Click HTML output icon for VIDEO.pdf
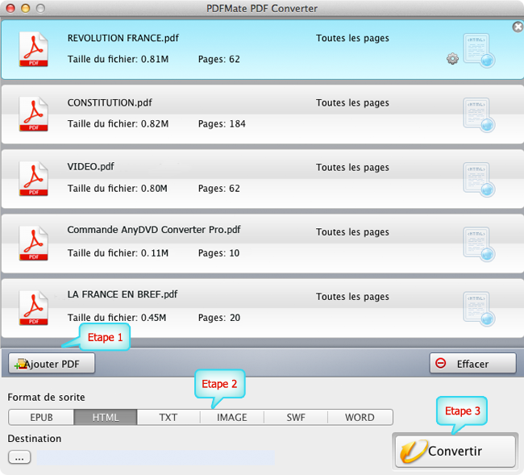 pyautogui.click(x=479, y=180)
